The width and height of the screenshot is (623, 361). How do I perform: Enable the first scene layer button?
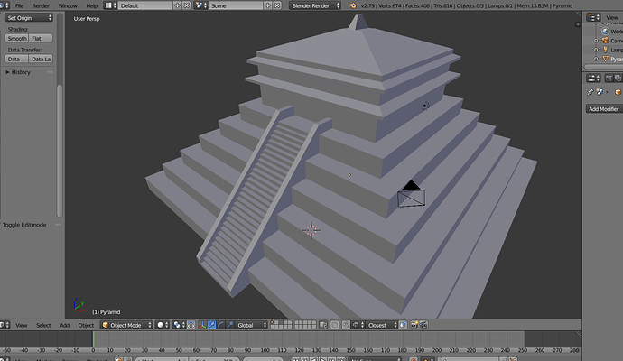(x=273, y=323)
